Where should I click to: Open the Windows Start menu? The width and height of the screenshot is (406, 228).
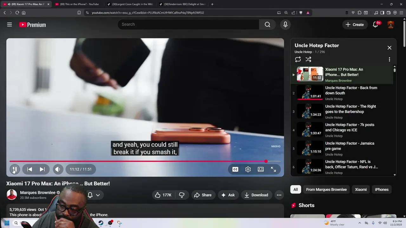coord(7,223)
